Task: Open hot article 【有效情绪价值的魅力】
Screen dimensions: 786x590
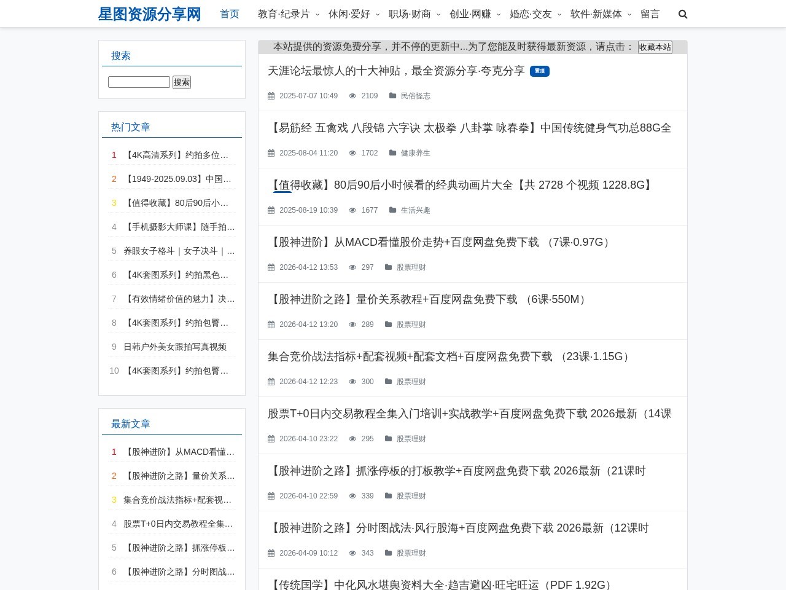Action: click(x=179, y=299)
